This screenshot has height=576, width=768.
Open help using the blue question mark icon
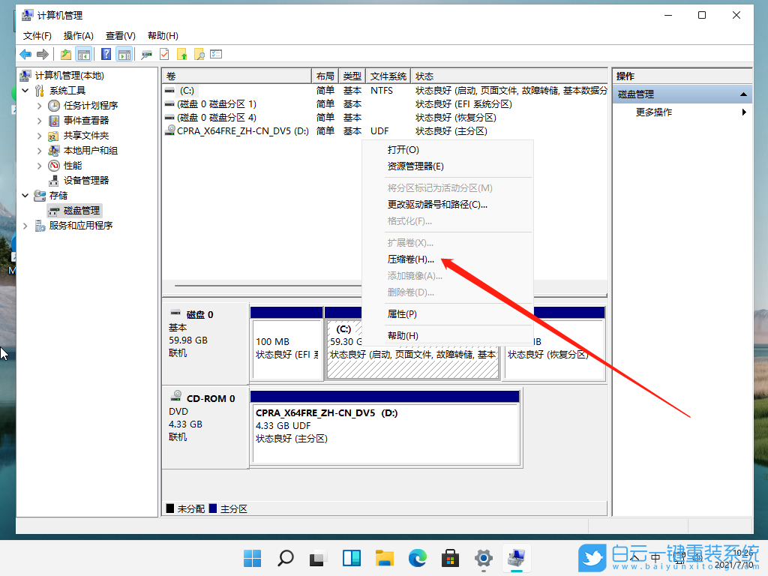105,54
